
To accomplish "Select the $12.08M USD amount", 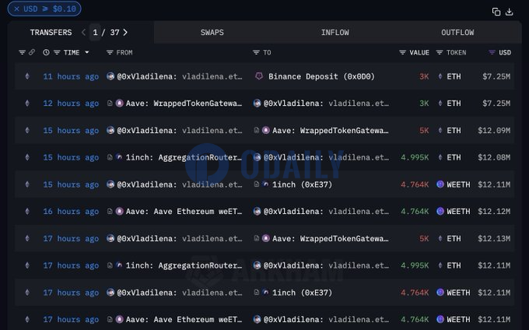I will pyautogui.click(x=494, y=157).
